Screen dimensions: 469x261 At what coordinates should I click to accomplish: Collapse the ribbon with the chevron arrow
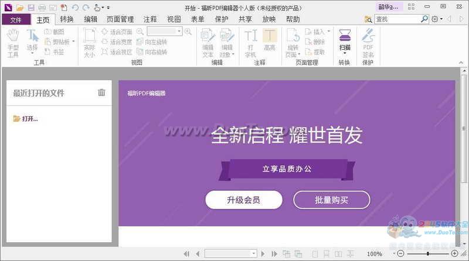461,63
